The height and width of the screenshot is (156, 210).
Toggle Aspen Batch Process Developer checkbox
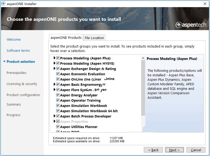58,116
